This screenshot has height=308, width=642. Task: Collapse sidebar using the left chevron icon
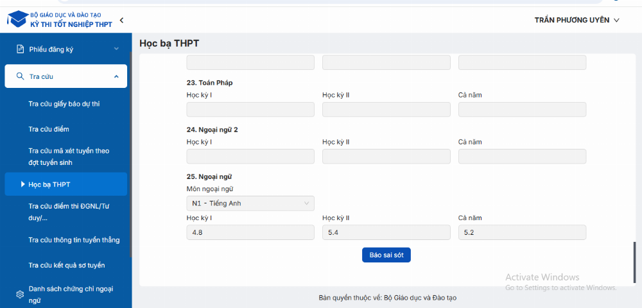tap(121, 20)
